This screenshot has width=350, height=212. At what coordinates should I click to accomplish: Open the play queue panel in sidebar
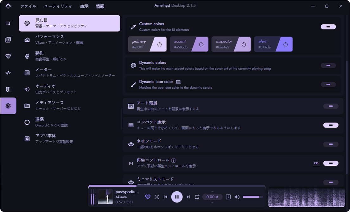pyautogui.click(x=8, y=23)
